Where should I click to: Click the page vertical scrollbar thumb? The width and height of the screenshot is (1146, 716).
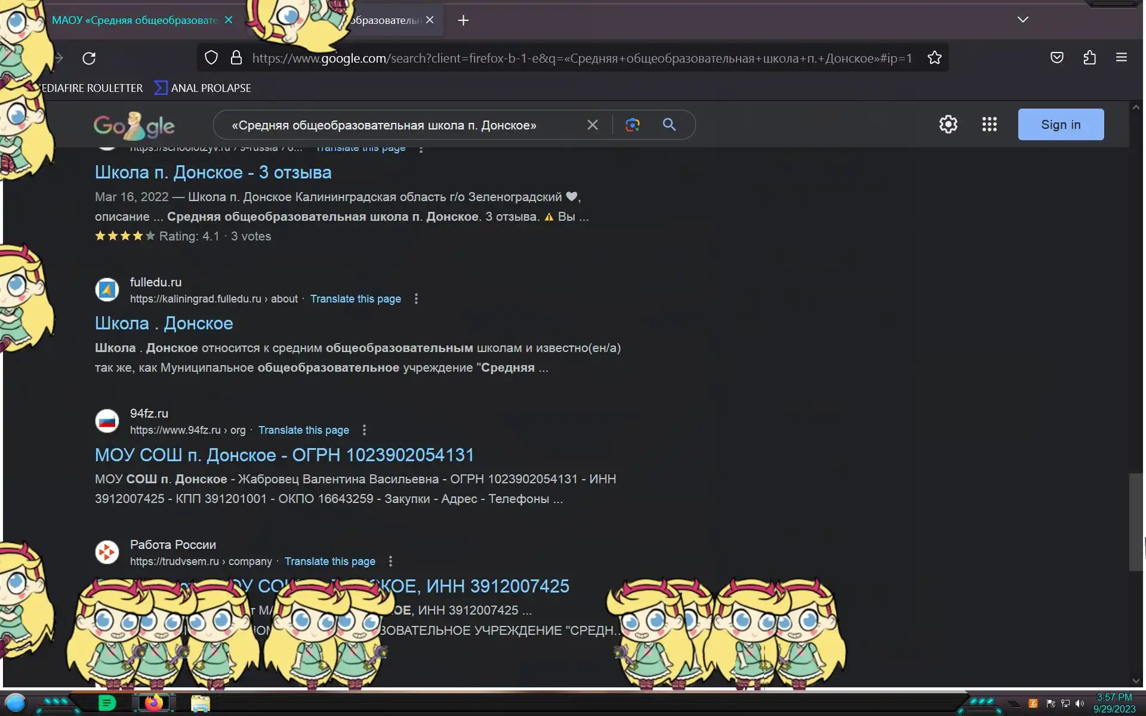click(x=1135, y=522)
